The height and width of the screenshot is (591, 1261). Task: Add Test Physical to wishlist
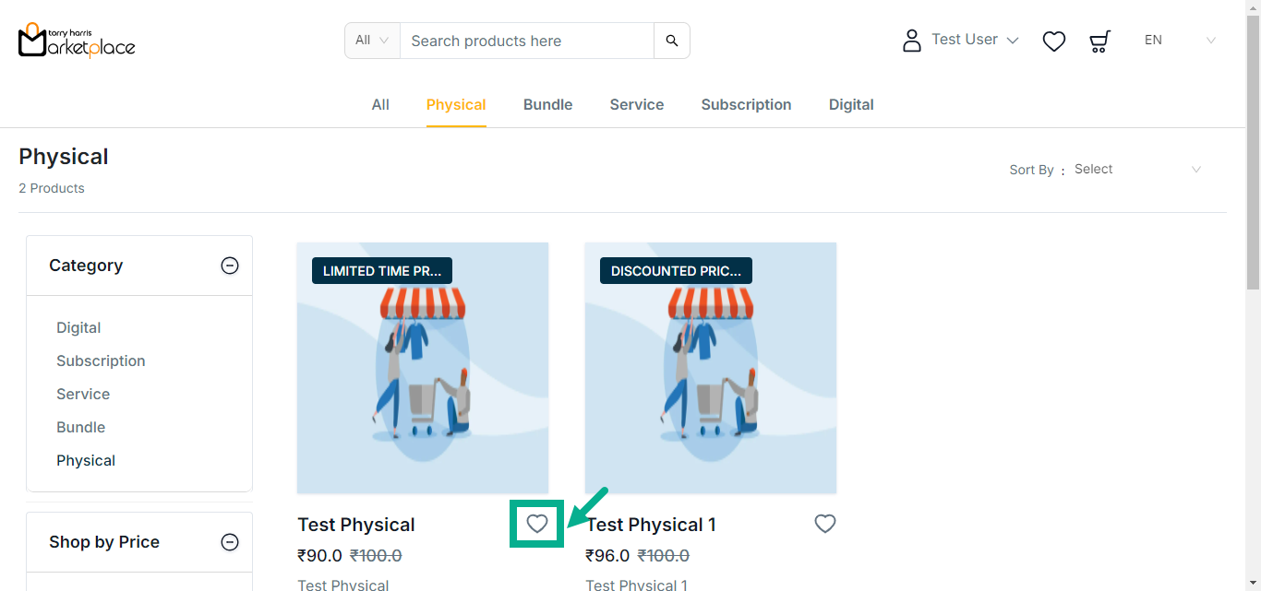(537, 524)
